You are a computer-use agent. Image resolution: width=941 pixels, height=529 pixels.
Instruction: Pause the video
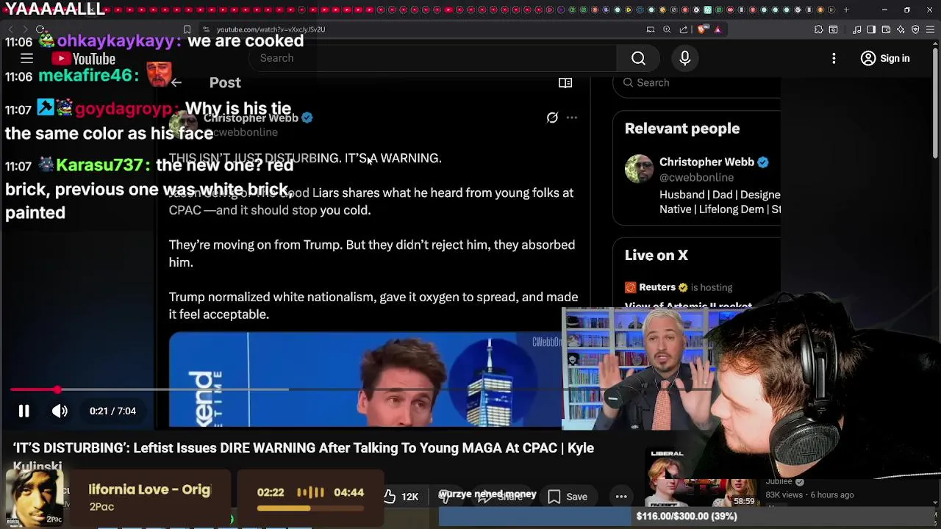point(24,411)
